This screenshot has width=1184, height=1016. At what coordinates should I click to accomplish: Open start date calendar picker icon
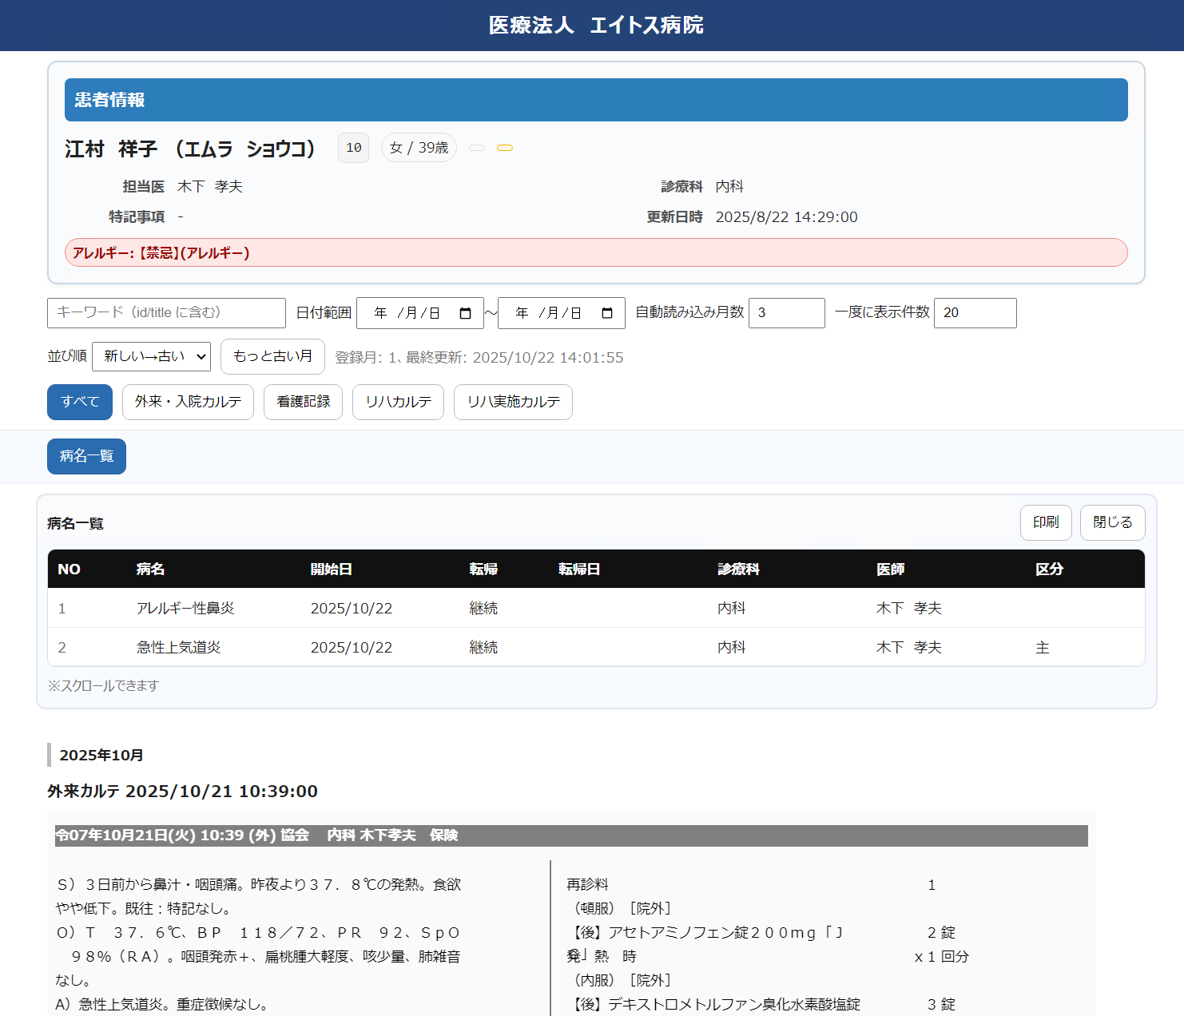466,313
